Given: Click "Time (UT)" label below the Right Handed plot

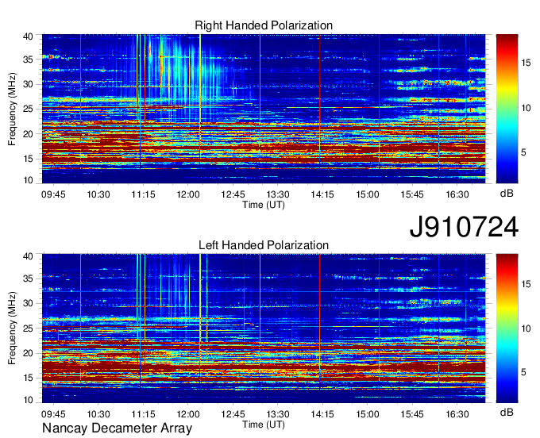Looking at the screenshot, I should (264, 205).
